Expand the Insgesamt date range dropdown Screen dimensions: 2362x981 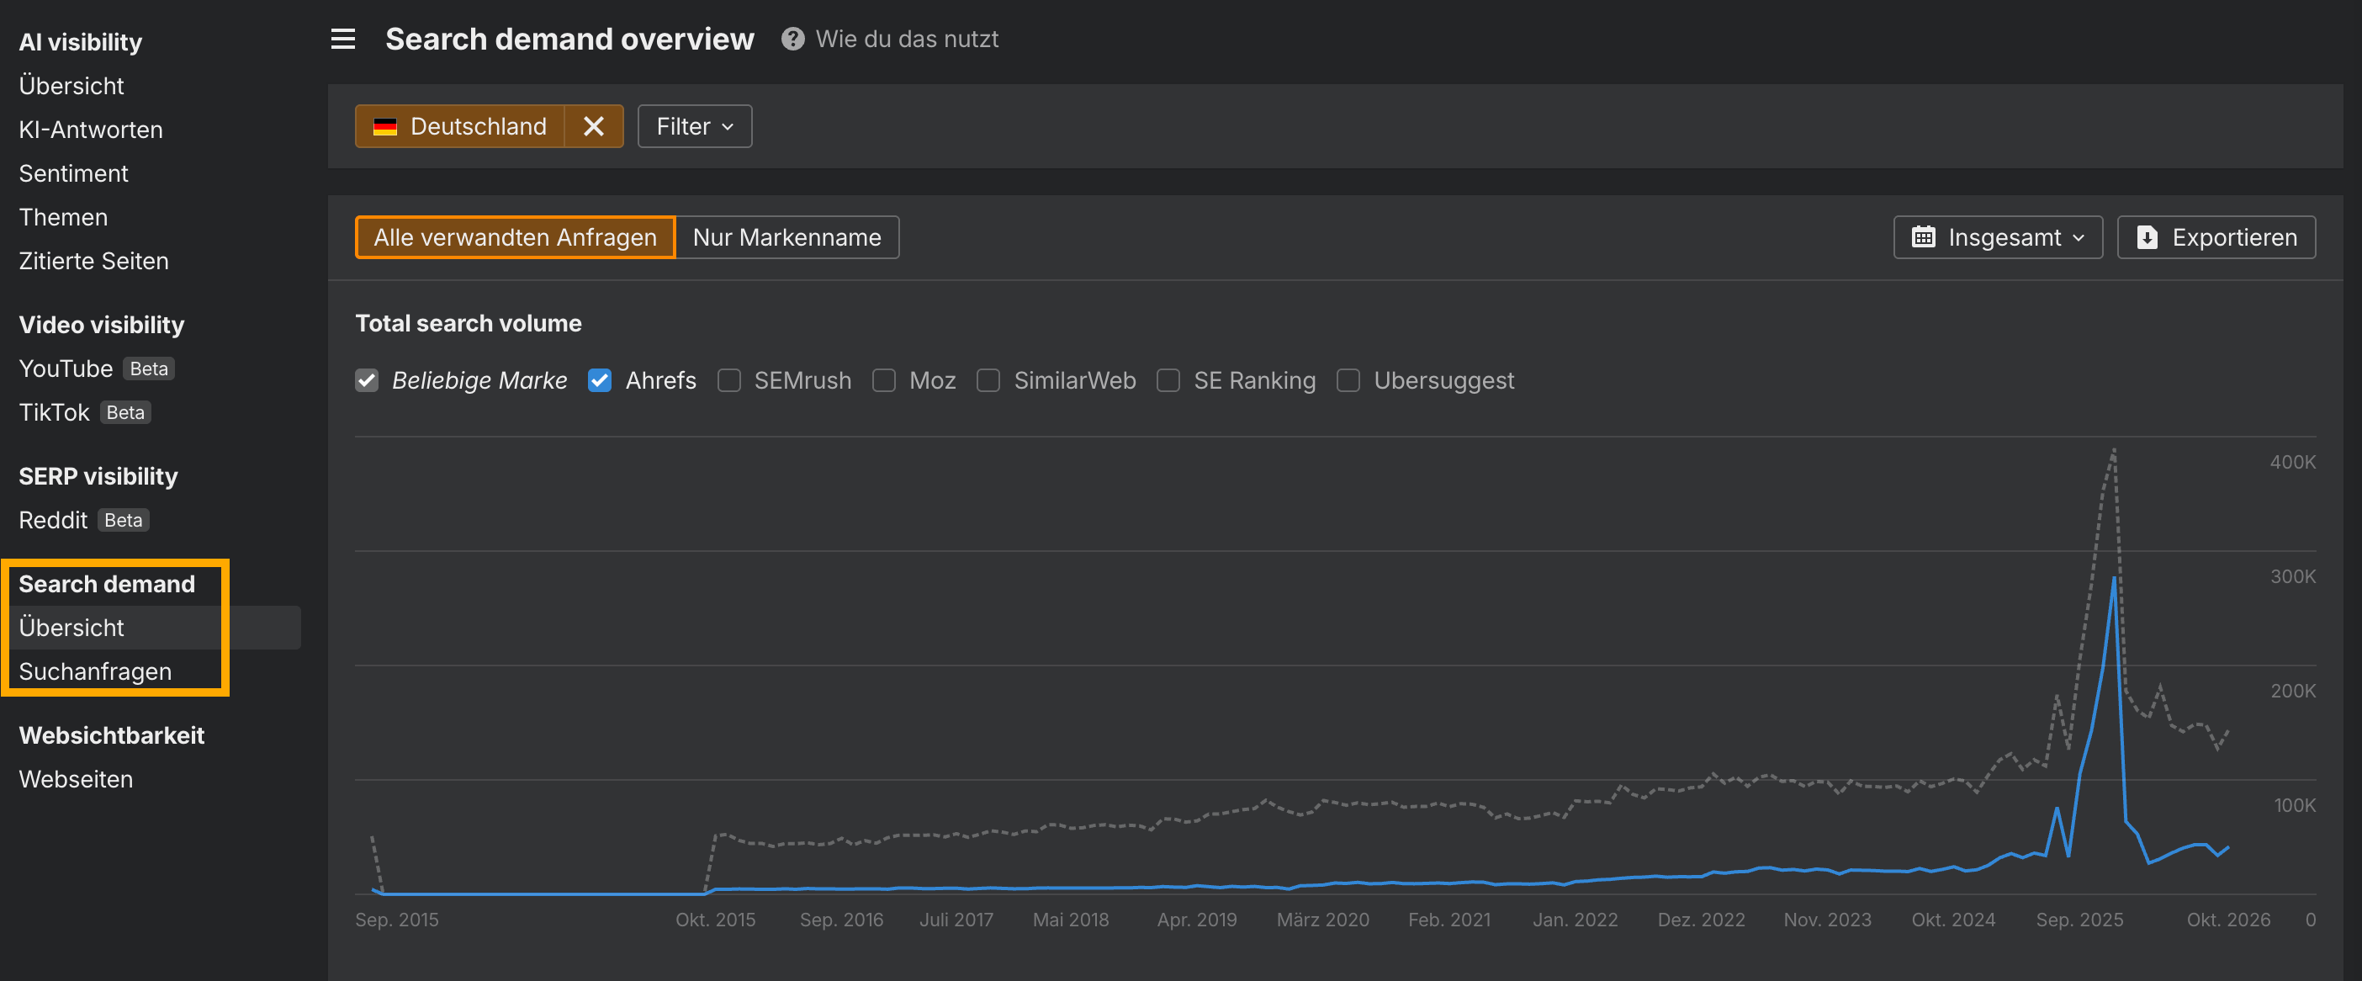click(x=1998, y=237)
